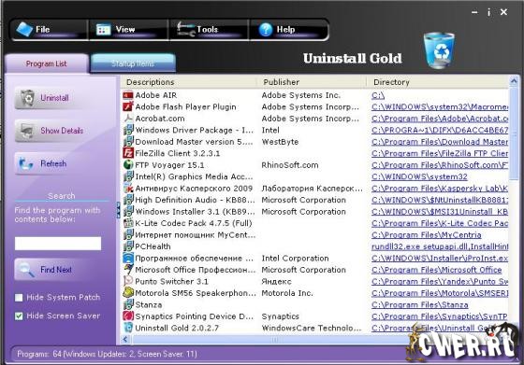
Task: Enable Hide System Patch checkbox
Action: pos(19,298)
